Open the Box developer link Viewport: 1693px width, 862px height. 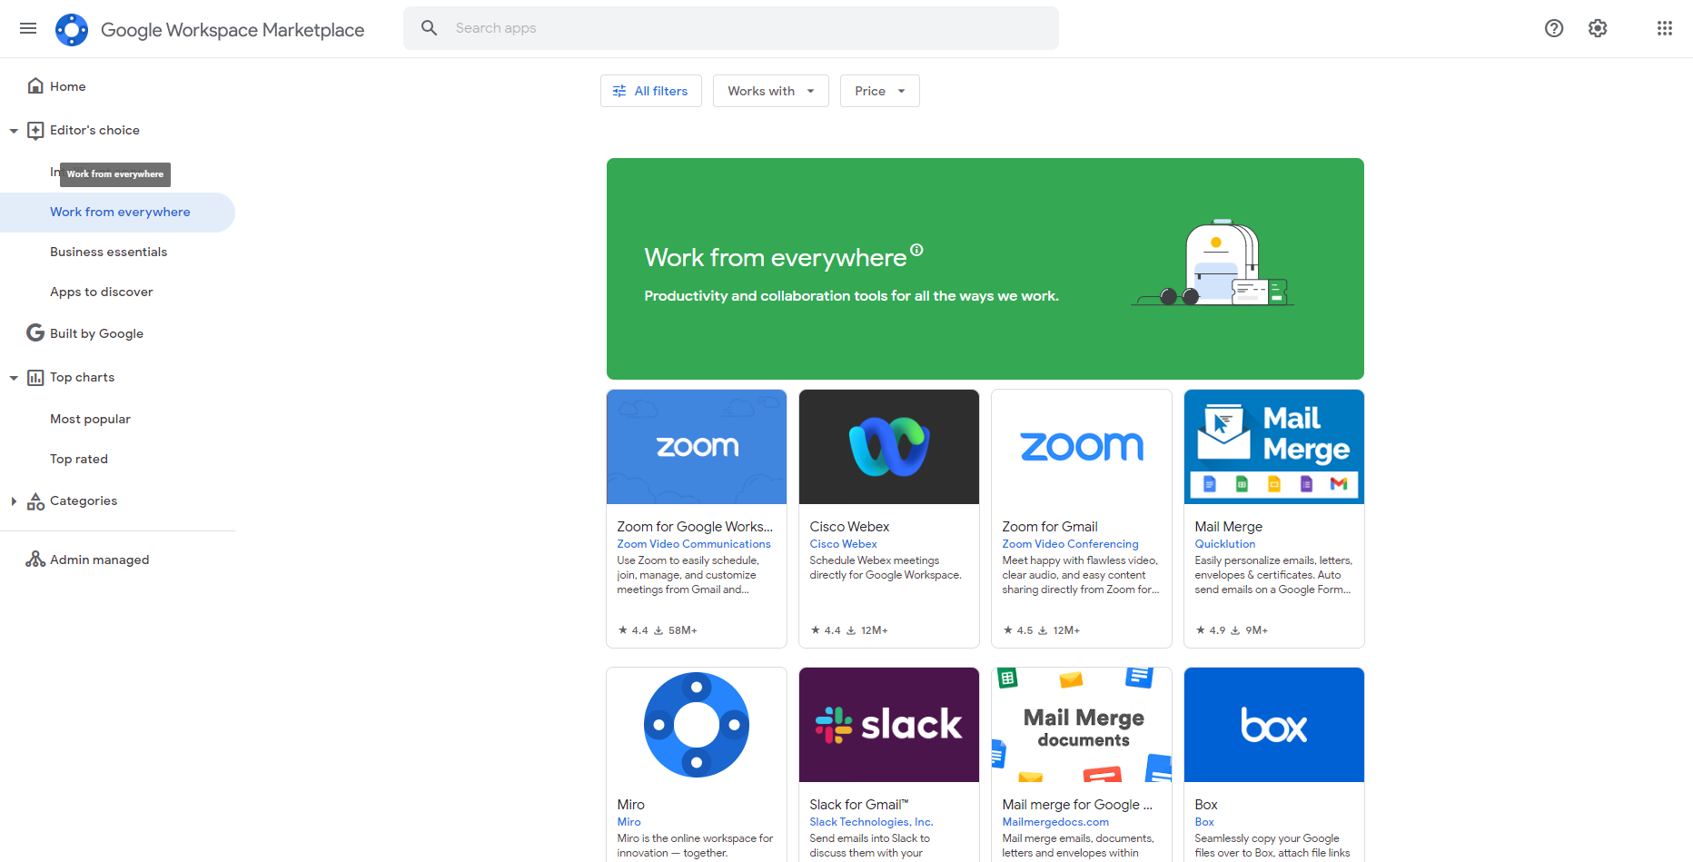[x=1204, y=822]
